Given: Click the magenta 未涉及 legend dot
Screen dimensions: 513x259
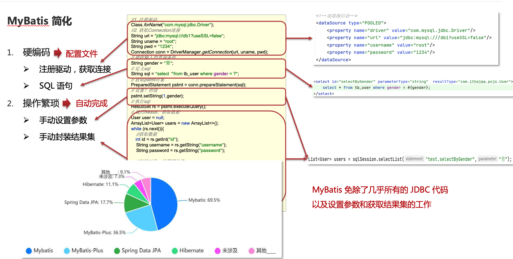Looking at the screenshot, I should click(x=217, y=251).
